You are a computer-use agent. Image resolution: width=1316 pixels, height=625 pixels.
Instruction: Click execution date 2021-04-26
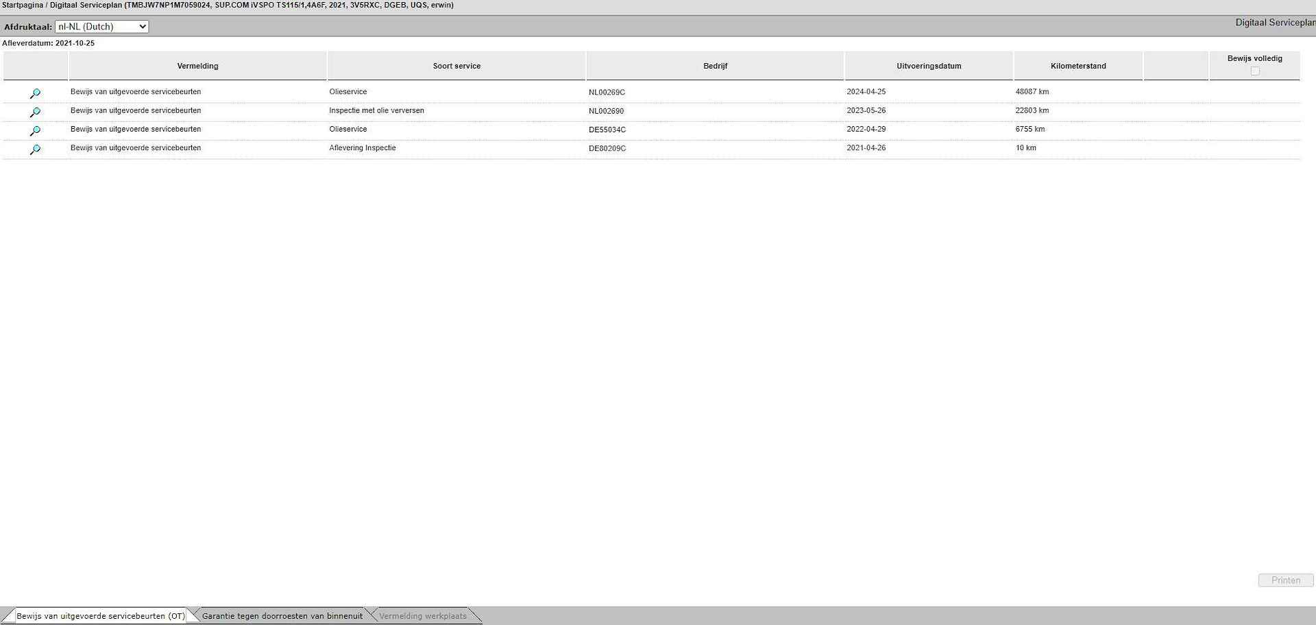click(x=866, y=147)
